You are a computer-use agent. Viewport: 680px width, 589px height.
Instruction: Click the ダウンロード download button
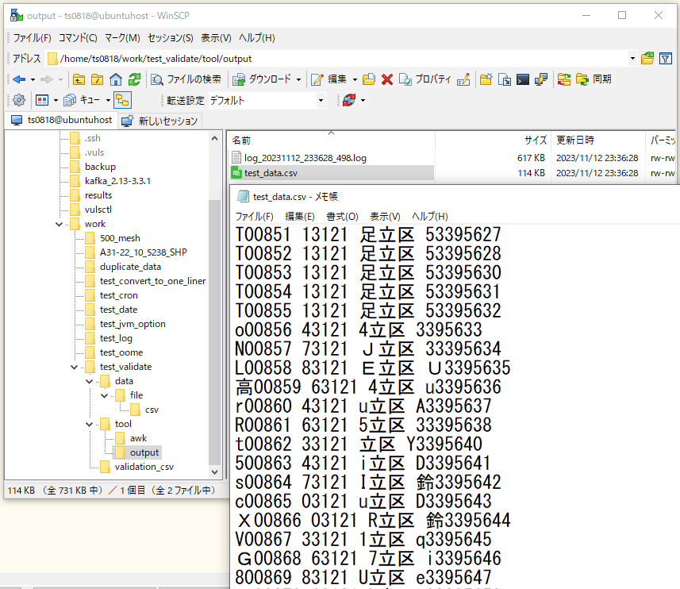254,80
